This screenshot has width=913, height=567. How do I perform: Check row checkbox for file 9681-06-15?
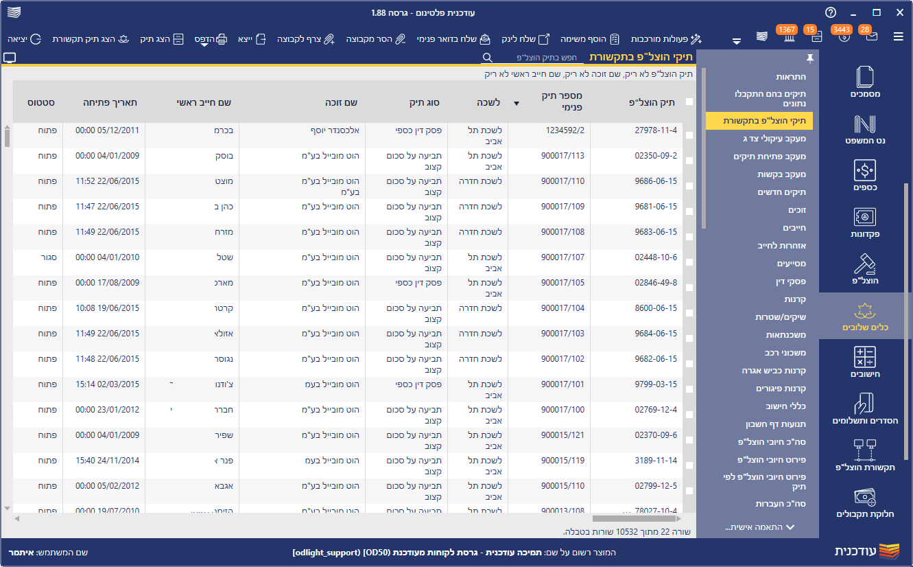689,211
